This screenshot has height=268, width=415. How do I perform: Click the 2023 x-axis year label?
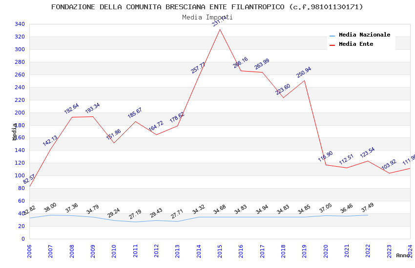(389, 251)
